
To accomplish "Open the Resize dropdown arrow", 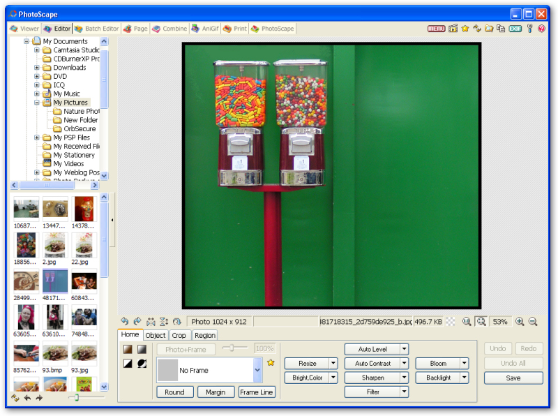I will (x=333, y=364).
